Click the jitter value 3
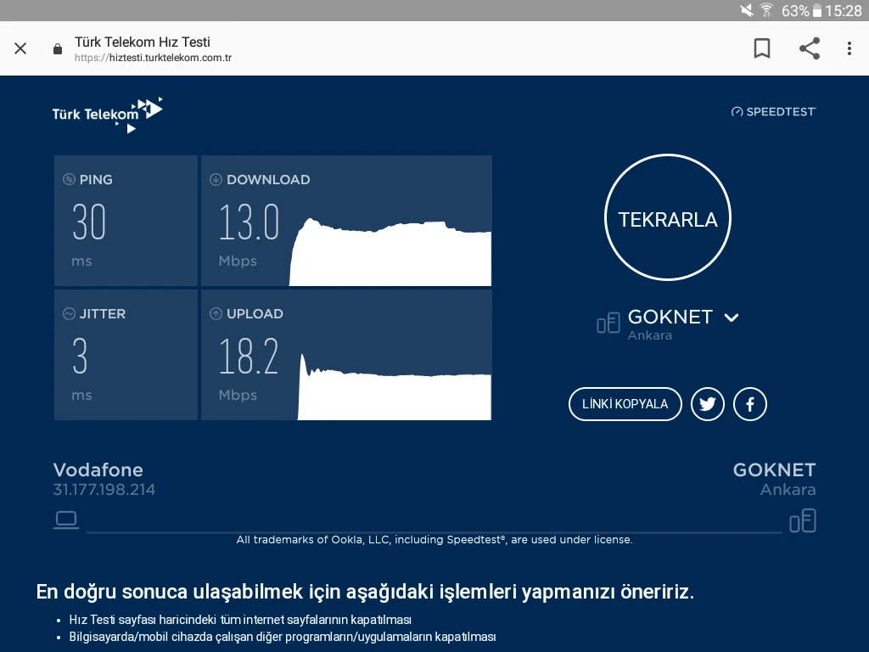 tap(80, 357)
